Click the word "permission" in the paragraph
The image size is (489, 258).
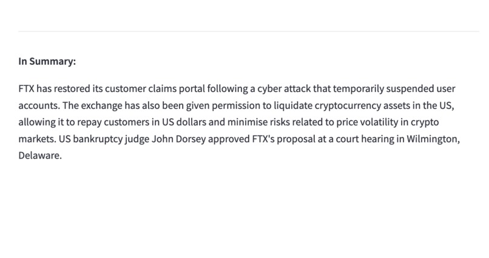pyautogui.click(x=227, y=105)
